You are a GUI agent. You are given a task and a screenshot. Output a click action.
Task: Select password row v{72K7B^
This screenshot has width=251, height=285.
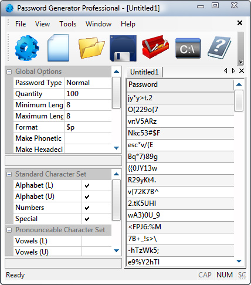tap(180, 192)
